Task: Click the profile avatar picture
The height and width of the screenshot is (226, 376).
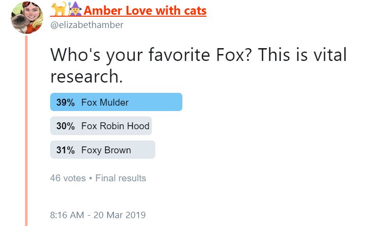Action: point(27,18)
